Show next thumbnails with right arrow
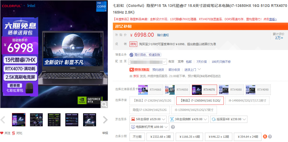 pyautogui.click(x=105, y=120)
